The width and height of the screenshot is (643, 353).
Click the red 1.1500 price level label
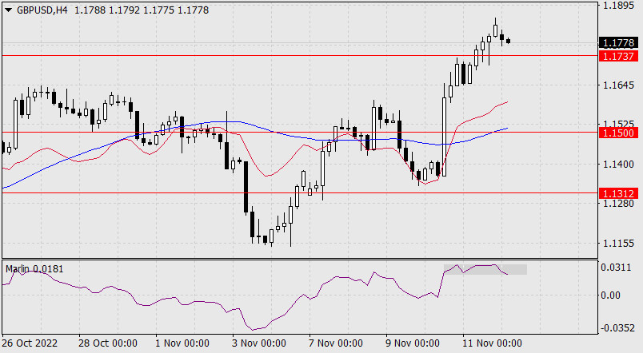click(x=618, y=132)
